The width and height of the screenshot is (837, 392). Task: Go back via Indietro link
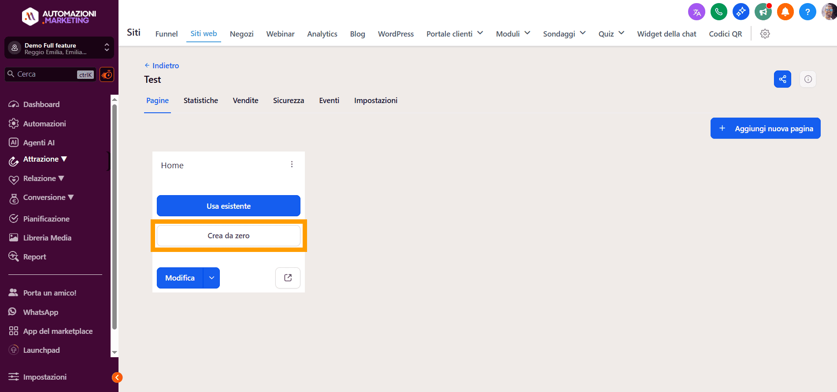(x=162, y=66)
